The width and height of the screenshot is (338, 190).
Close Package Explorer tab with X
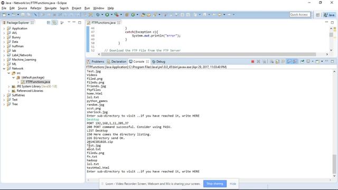click(32, 23)
